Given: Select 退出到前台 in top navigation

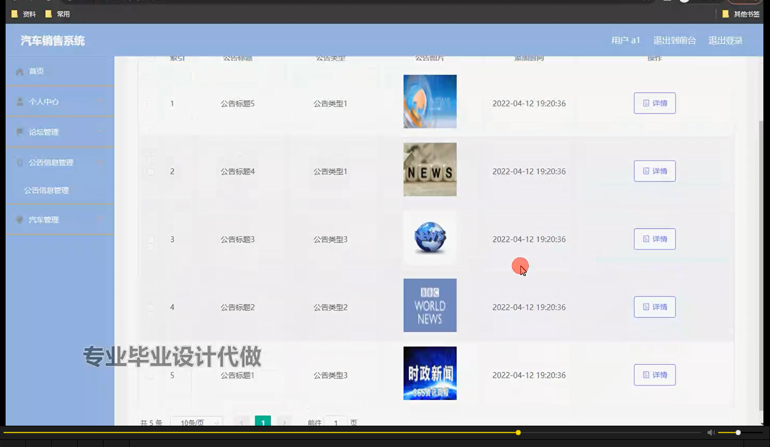Looking at the screenshot, I should click(675, 40).
